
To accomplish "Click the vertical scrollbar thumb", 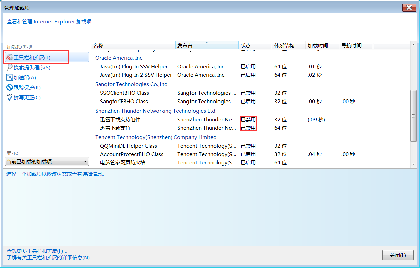I will click(x=414, y=116).
